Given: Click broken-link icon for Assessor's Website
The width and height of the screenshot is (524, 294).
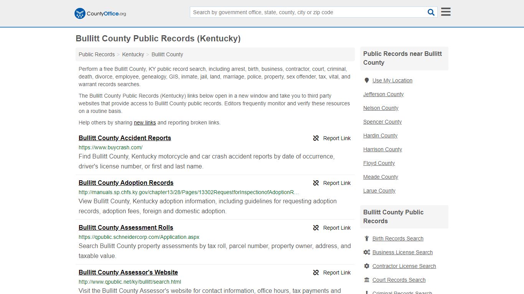Looking at the screenshot, I should (316, 273).
